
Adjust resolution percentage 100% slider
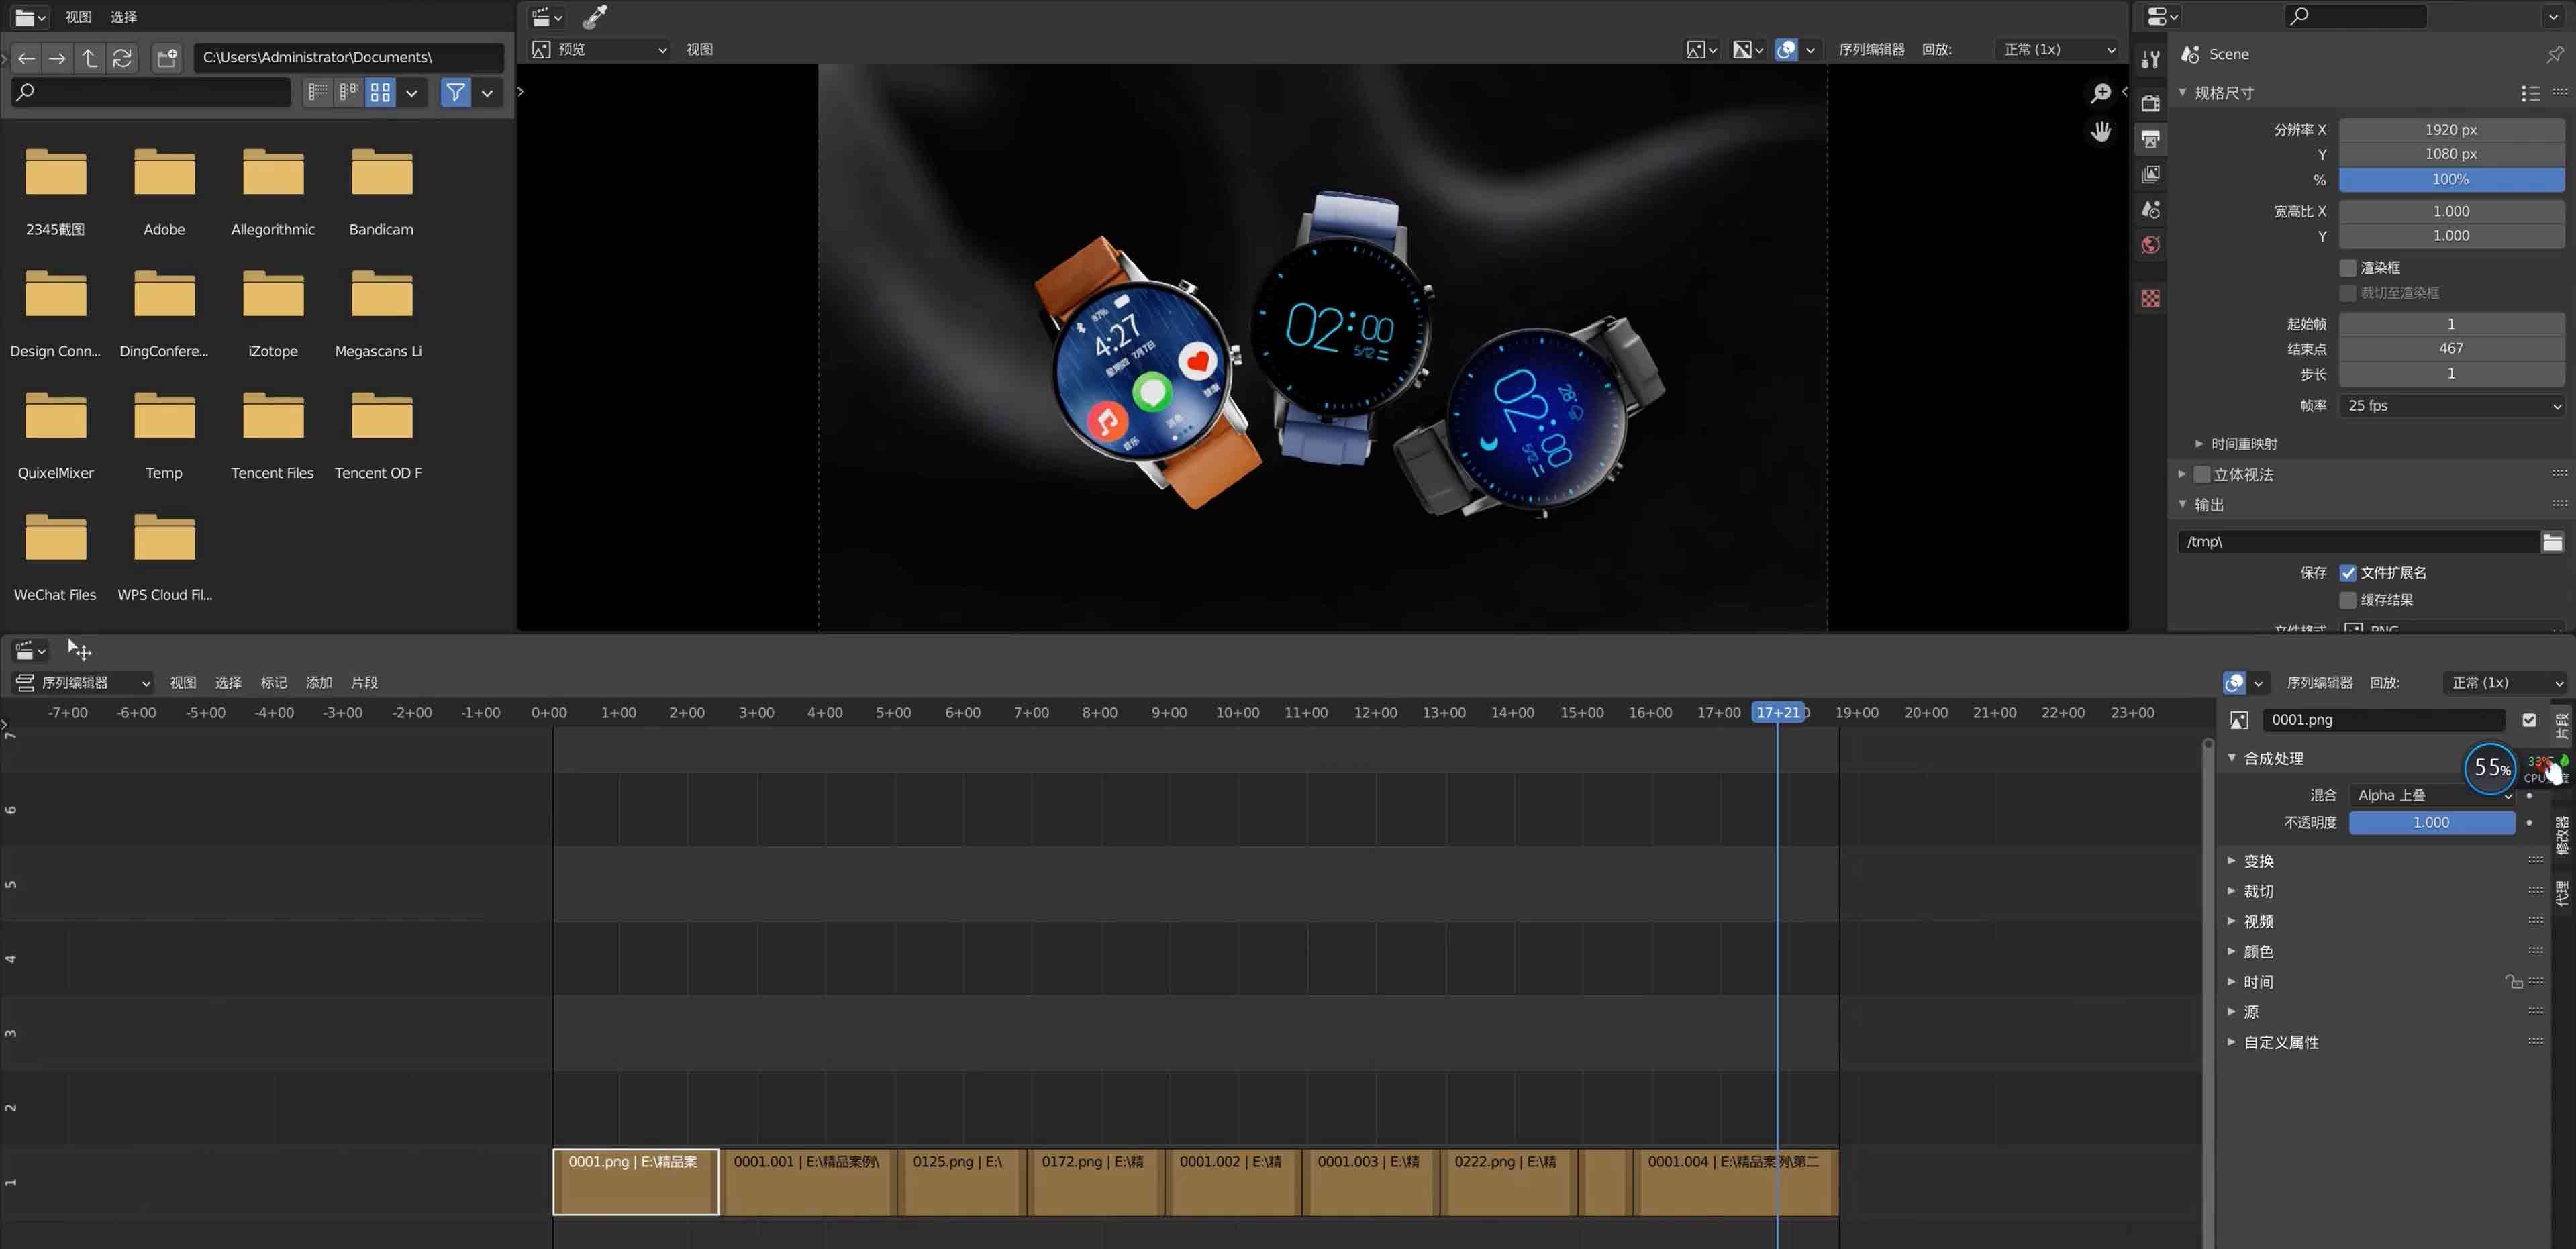(x=2451, y=179)
